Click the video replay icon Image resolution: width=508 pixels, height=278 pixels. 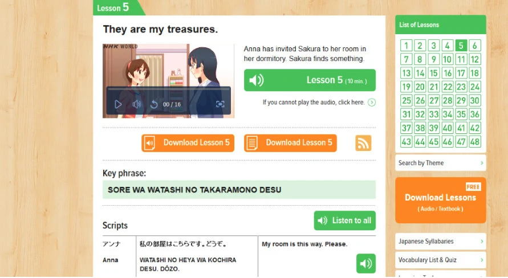click(154, 104)
